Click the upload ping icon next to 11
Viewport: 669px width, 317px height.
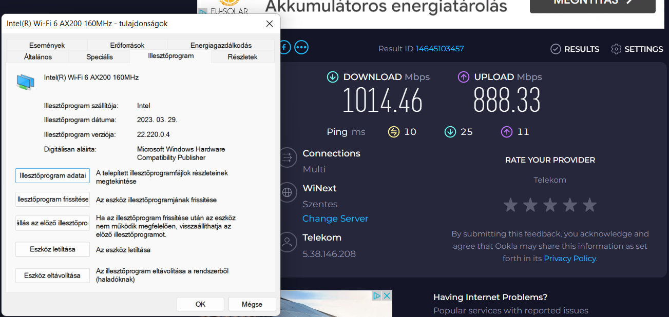pyautogui.click(x=506, y=132)
